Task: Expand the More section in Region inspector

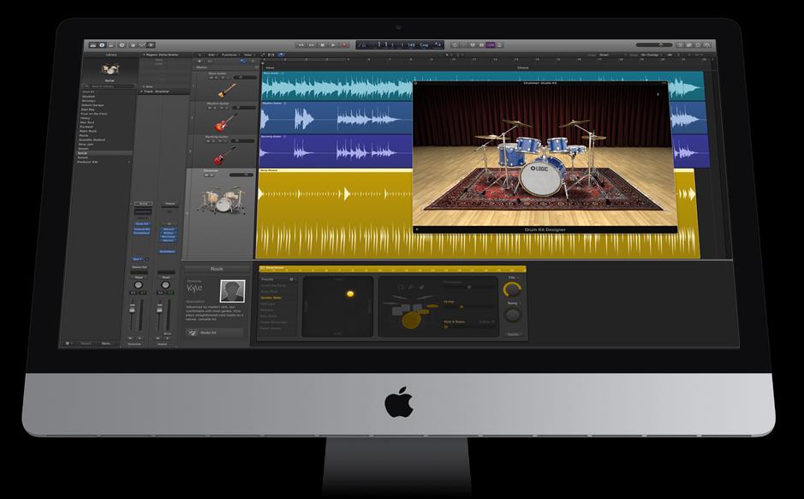Action: [x=144, y=86]
